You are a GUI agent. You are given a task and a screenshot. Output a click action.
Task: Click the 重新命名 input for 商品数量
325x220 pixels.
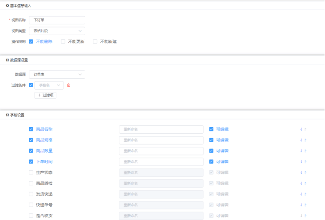pyautogui.click(x=161, y=151)
